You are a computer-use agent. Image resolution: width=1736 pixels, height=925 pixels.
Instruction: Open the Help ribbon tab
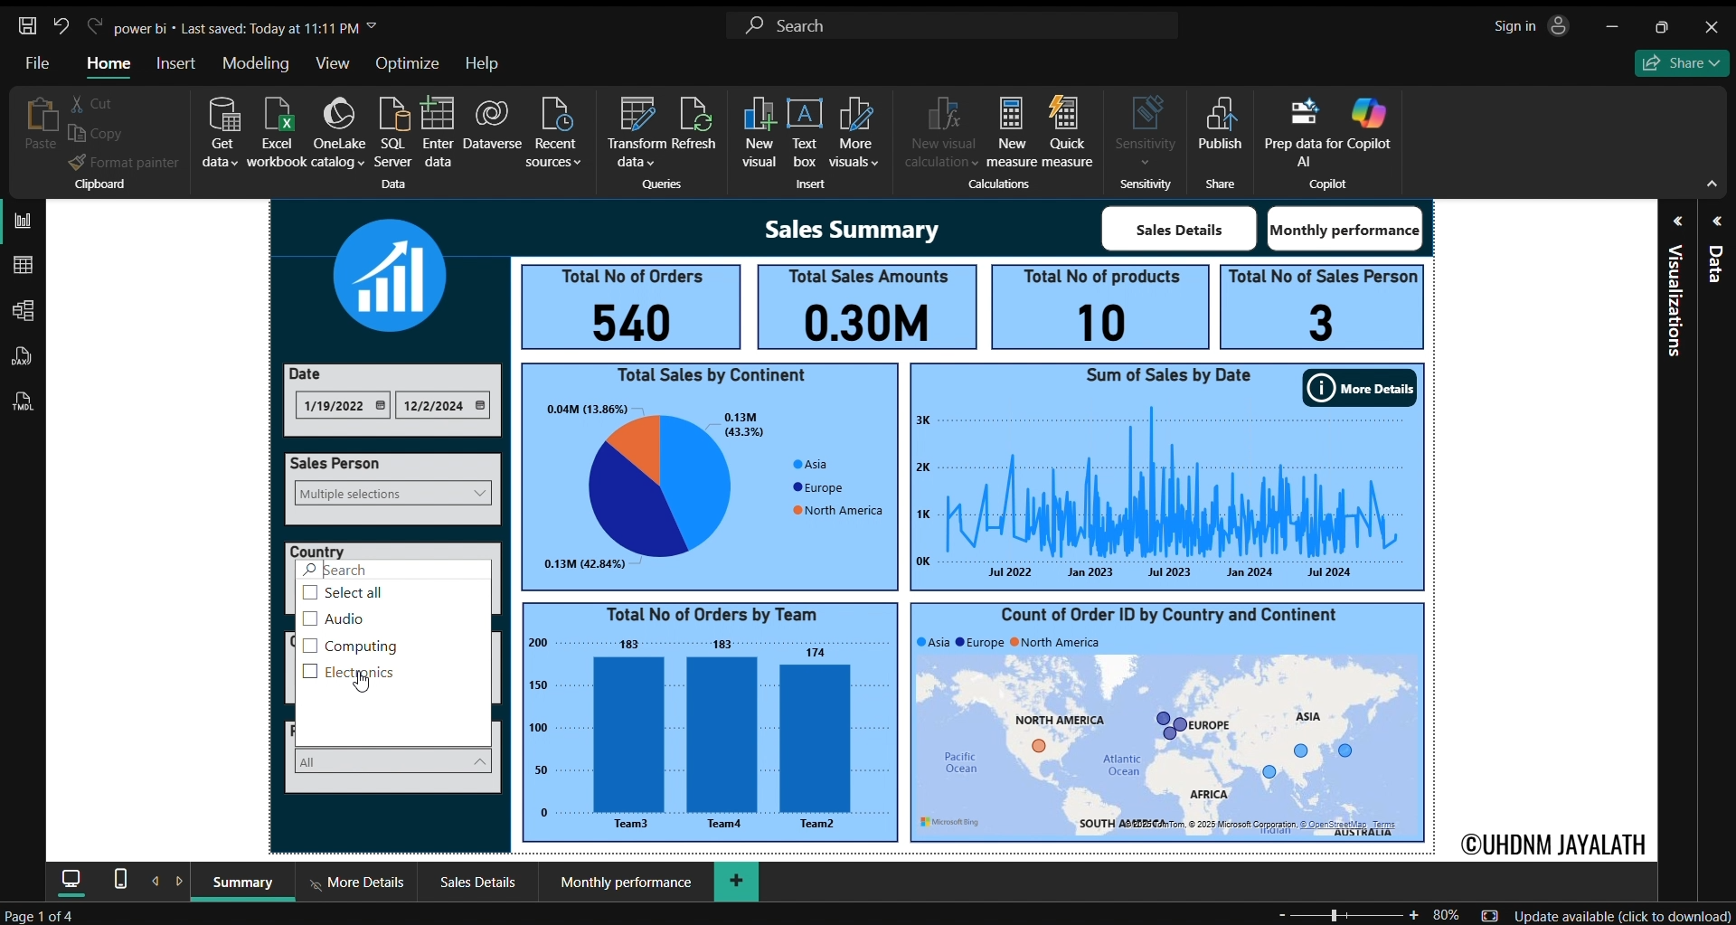click(x=483, y=64)
